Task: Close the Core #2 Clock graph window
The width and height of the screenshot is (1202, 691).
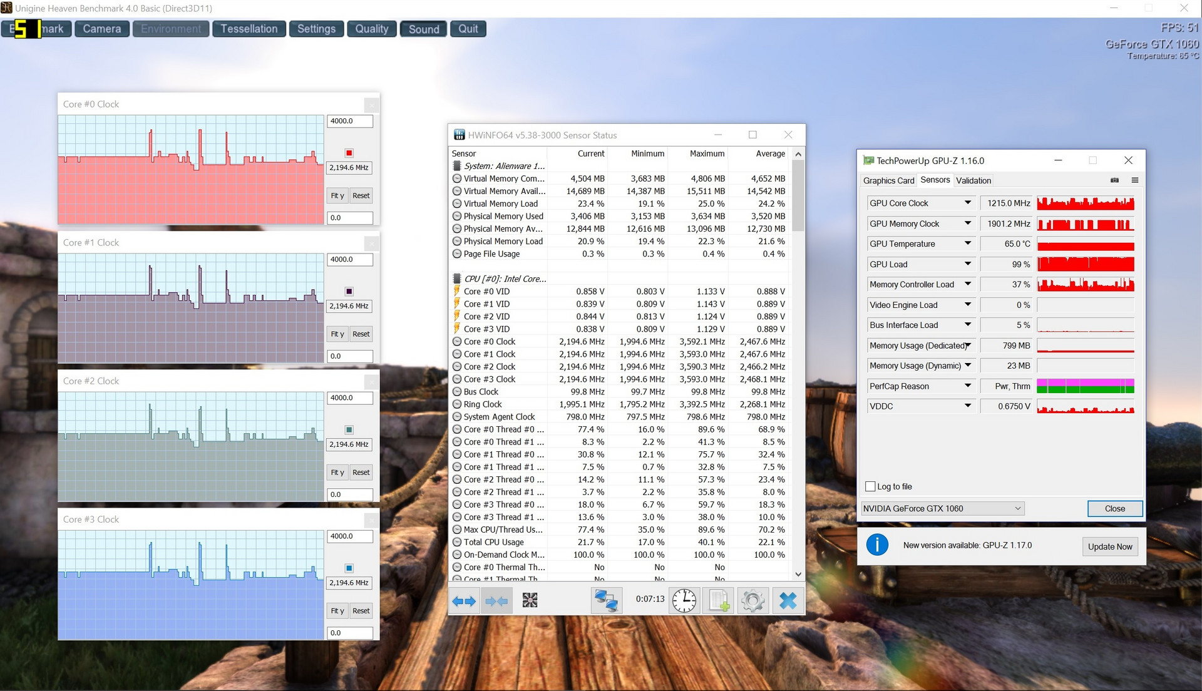Action: [x=371, y=381]
